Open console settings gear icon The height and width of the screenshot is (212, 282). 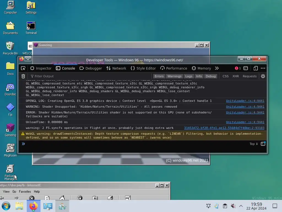(x=263, y=76)
